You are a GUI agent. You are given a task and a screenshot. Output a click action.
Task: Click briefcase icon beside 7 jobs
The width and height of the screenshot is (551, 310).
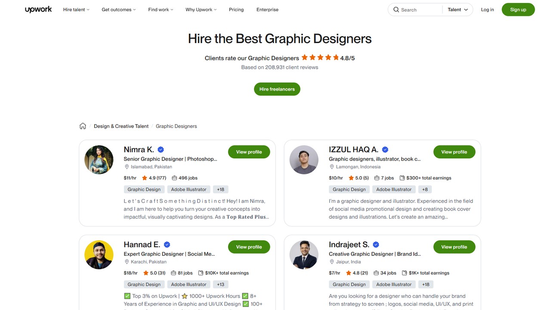(x=377, y=178)
